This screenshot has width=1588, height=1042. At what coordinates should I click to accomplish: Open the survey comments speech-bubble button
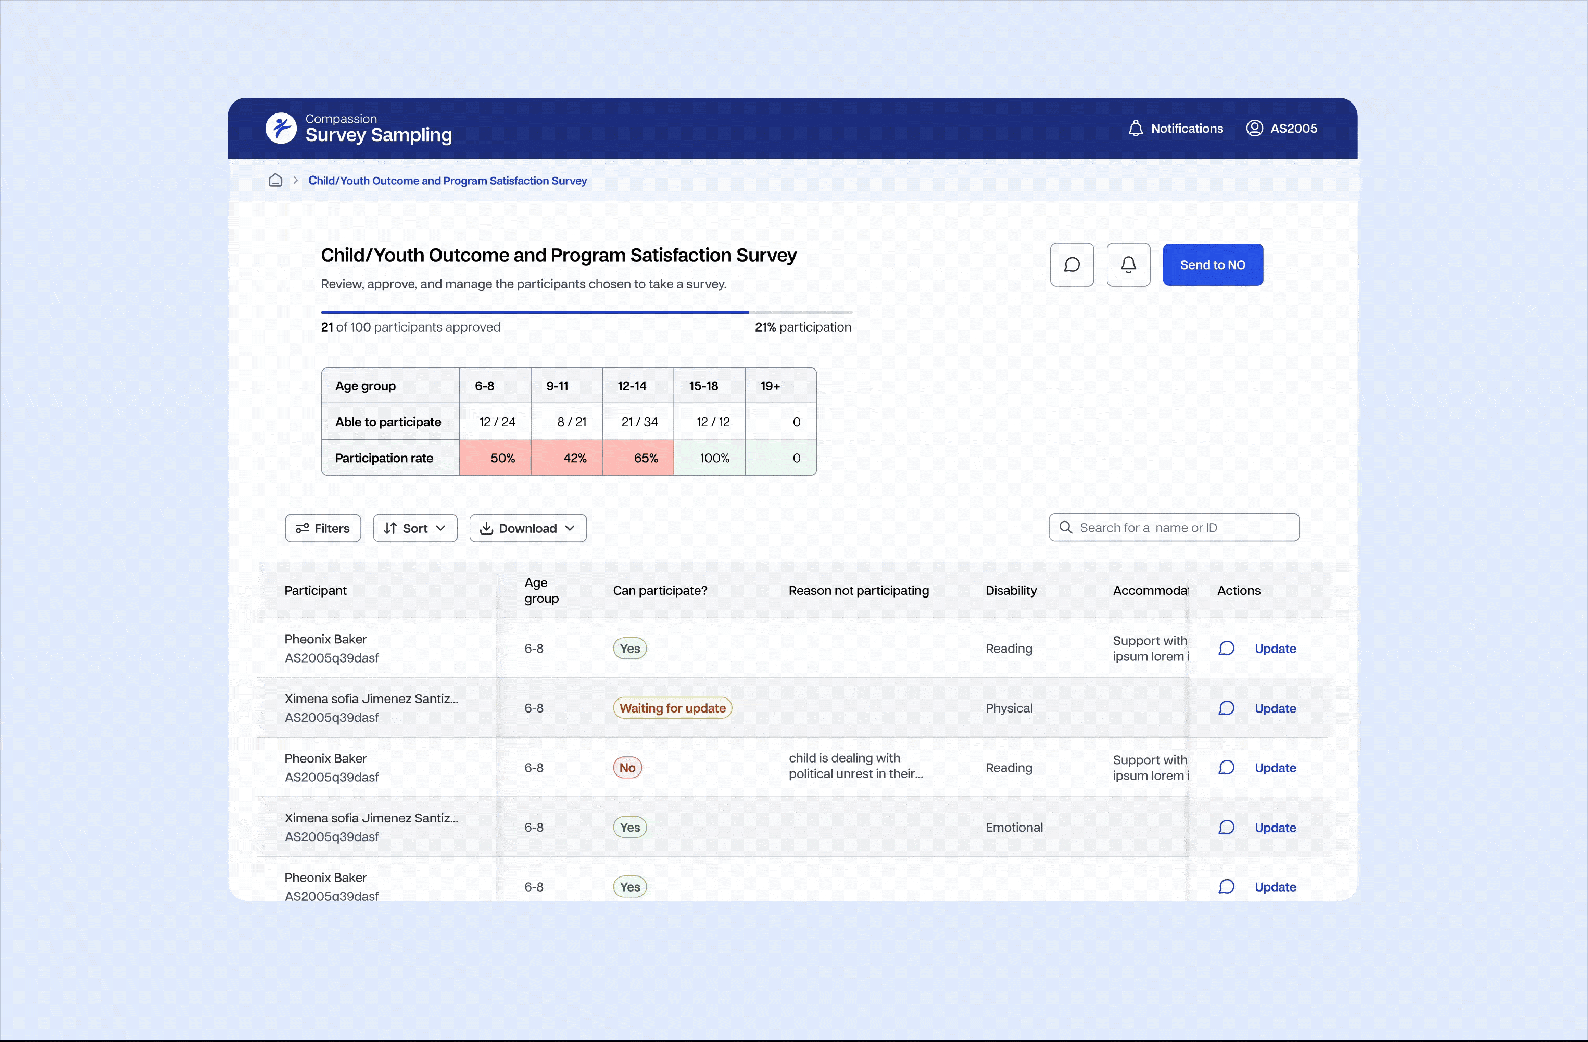pos(1072,265)
